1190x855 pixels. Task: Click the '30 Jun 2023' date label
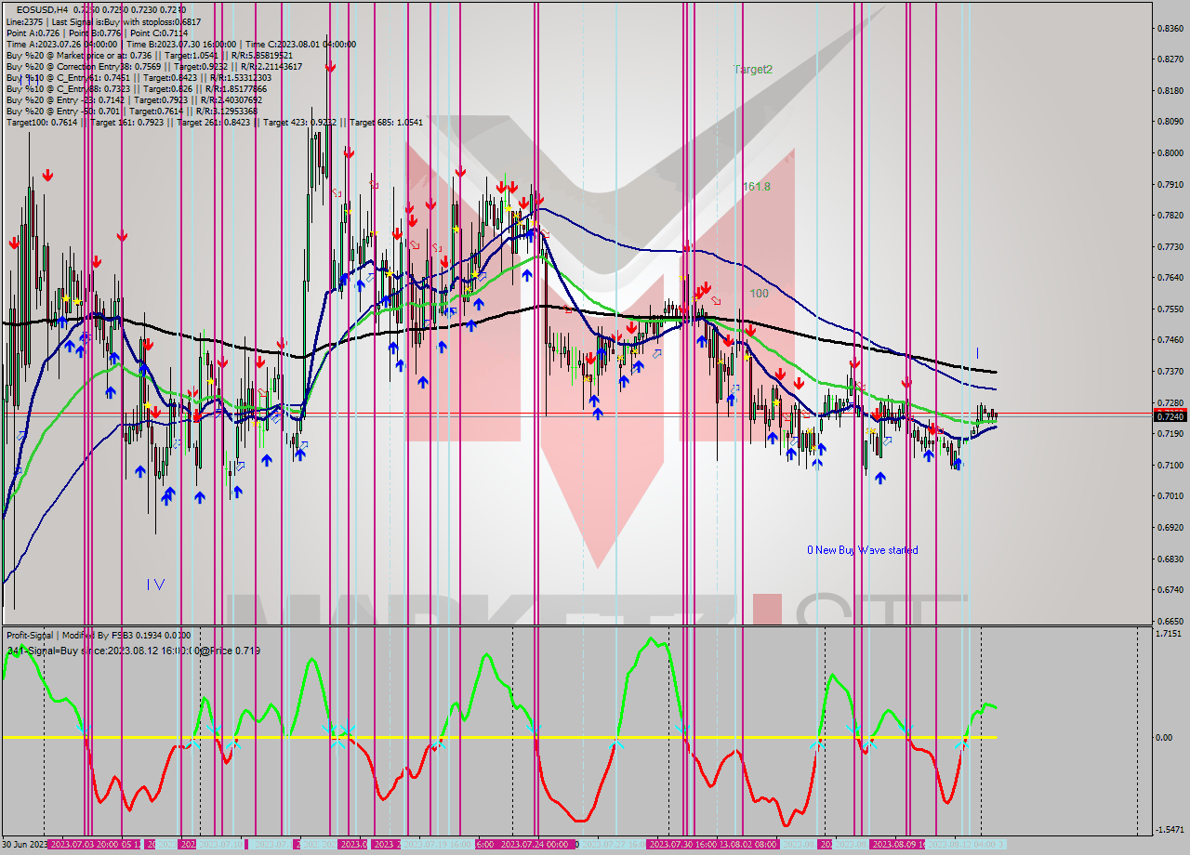(23, 844)
